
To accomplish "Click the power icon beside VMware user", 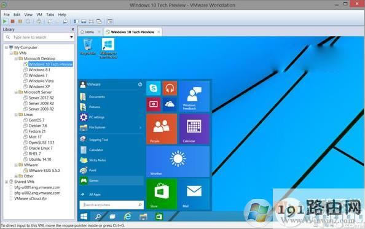I will (x=140, y=84).
